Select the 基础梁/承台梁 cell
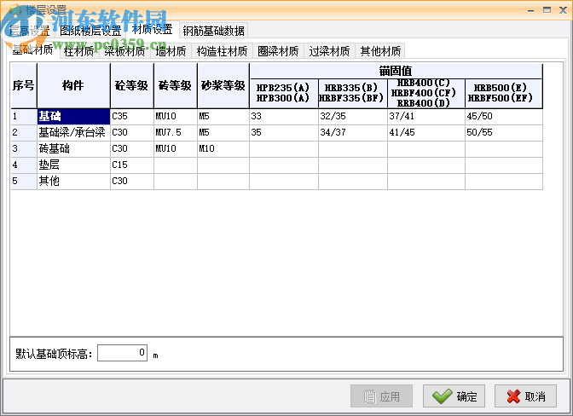This screenshot has width=573, height=416. pyautogui.click(x=73, y=133)
